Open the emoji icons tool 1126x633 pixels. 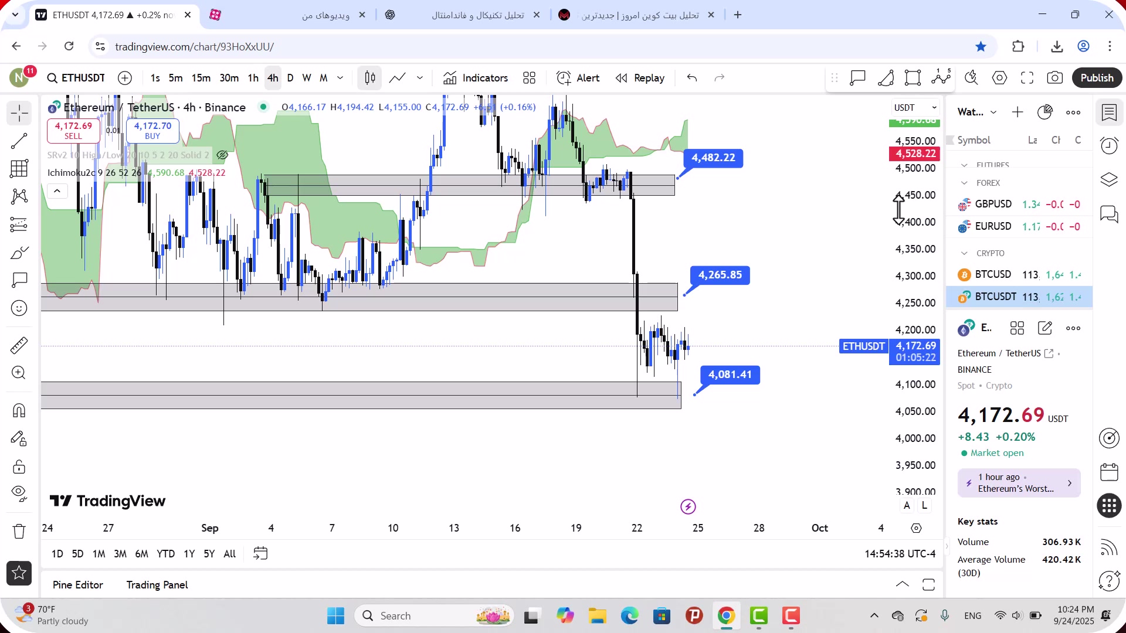tap(19, 308)
